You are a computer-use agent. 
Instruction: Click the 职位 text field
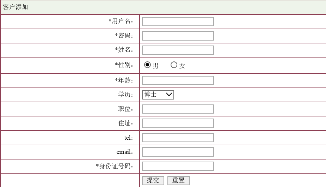[178, 109]
